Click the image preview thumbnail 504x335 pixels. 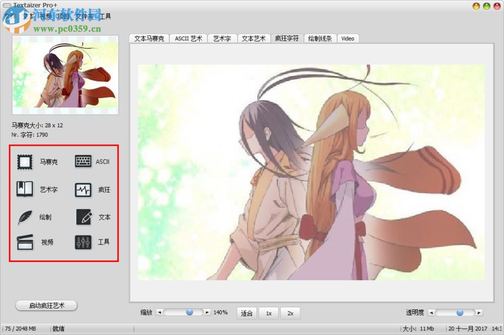click(x=66, y=75)
